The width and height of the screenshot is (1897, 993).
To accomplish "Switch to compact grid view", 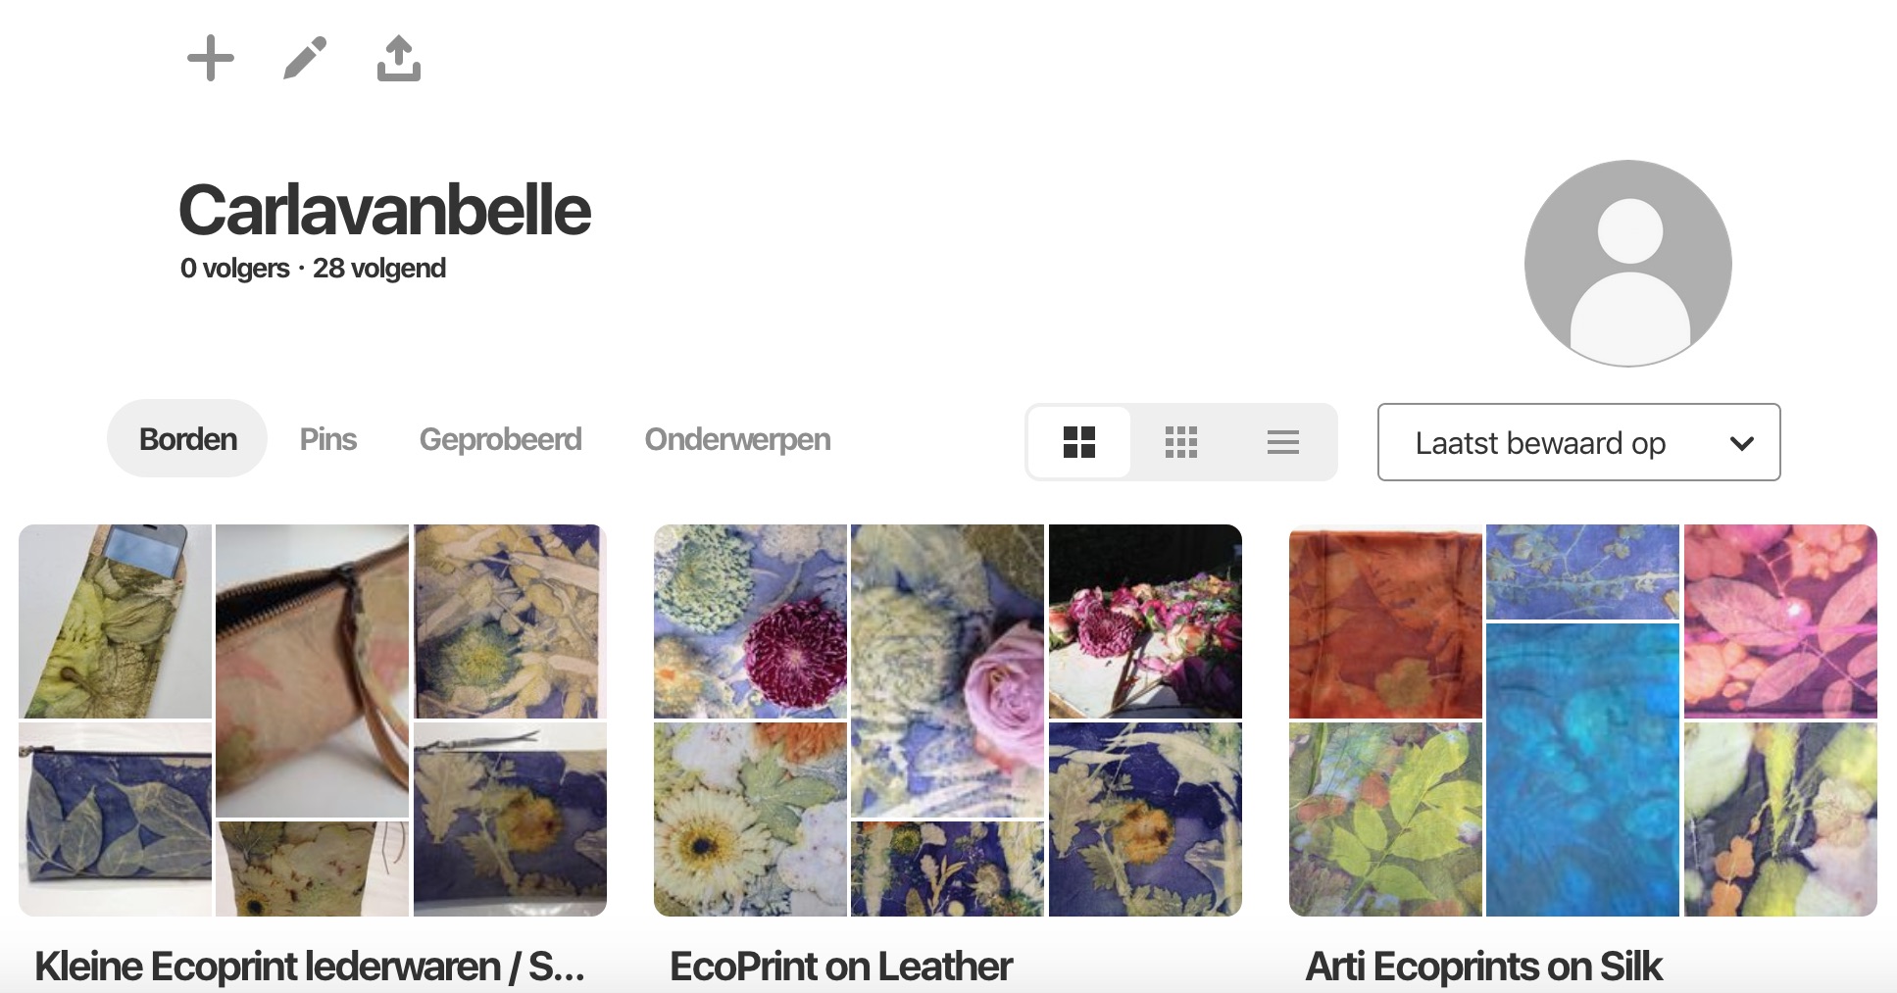I will coord(1181,442).
